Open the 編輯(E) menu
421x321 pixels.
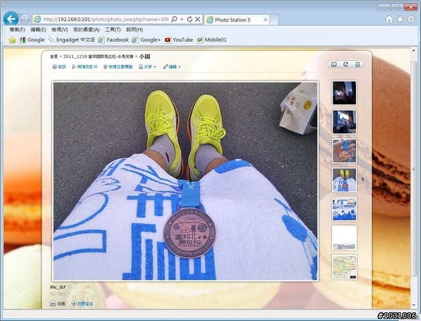(x=38, y=30)
